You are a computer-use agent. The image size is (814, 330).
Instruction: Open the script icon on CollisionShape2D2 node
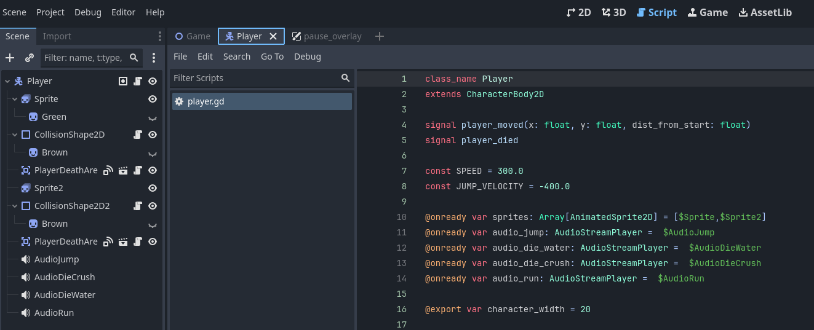point(138,206)
